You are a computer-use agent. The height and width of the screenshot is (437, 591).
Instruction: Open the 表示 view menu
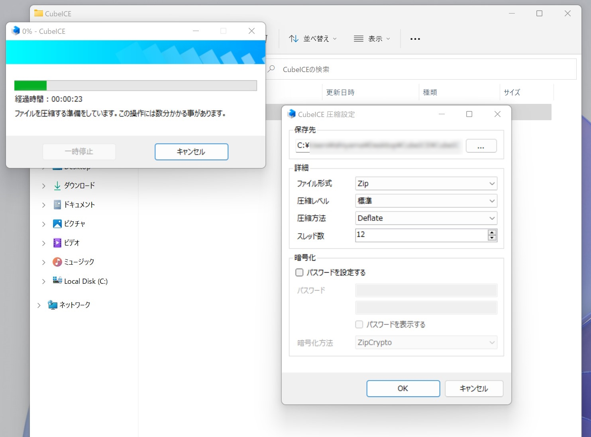[371, 38]
